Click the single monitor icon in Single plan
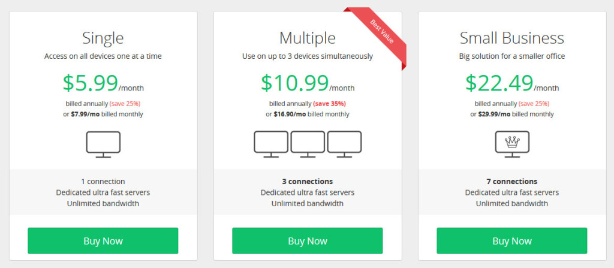 pos(103,144)
